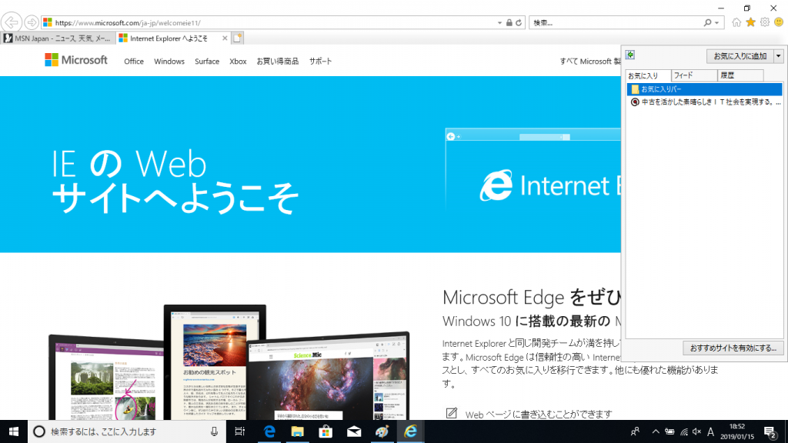Go to the home page with the home icon
The image size is (788, 443).
(x=736, y=22)
